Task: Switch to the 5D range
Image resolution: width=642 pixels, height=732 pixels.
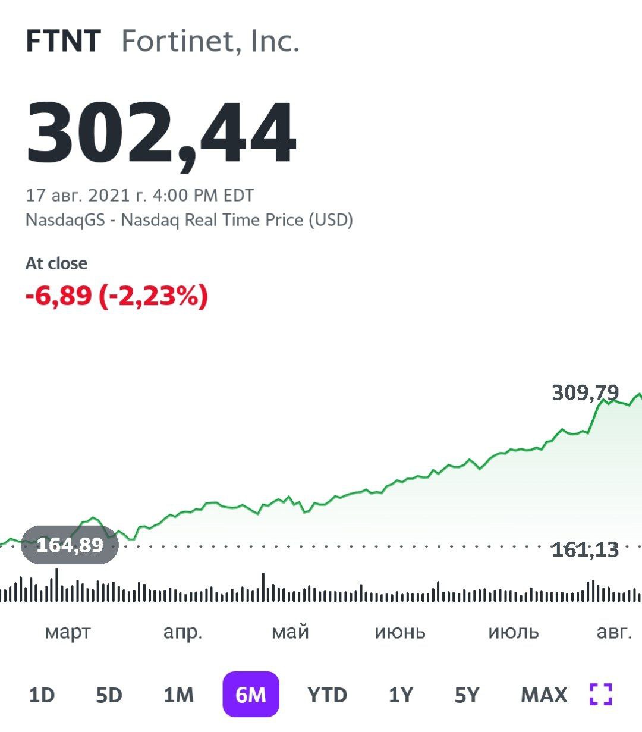Action: coord(109,695)
